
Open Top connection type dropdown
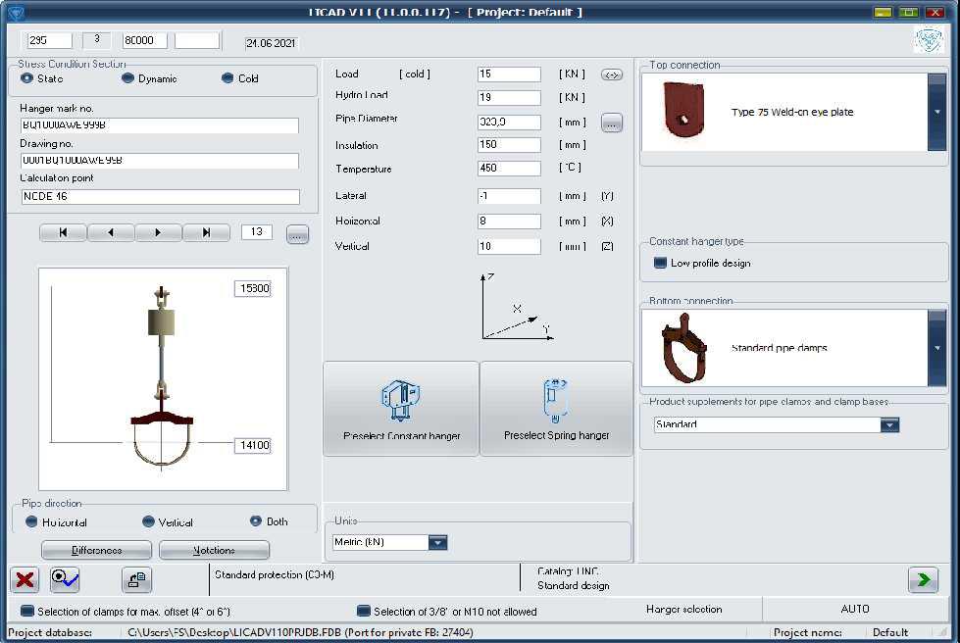(936, 112)
